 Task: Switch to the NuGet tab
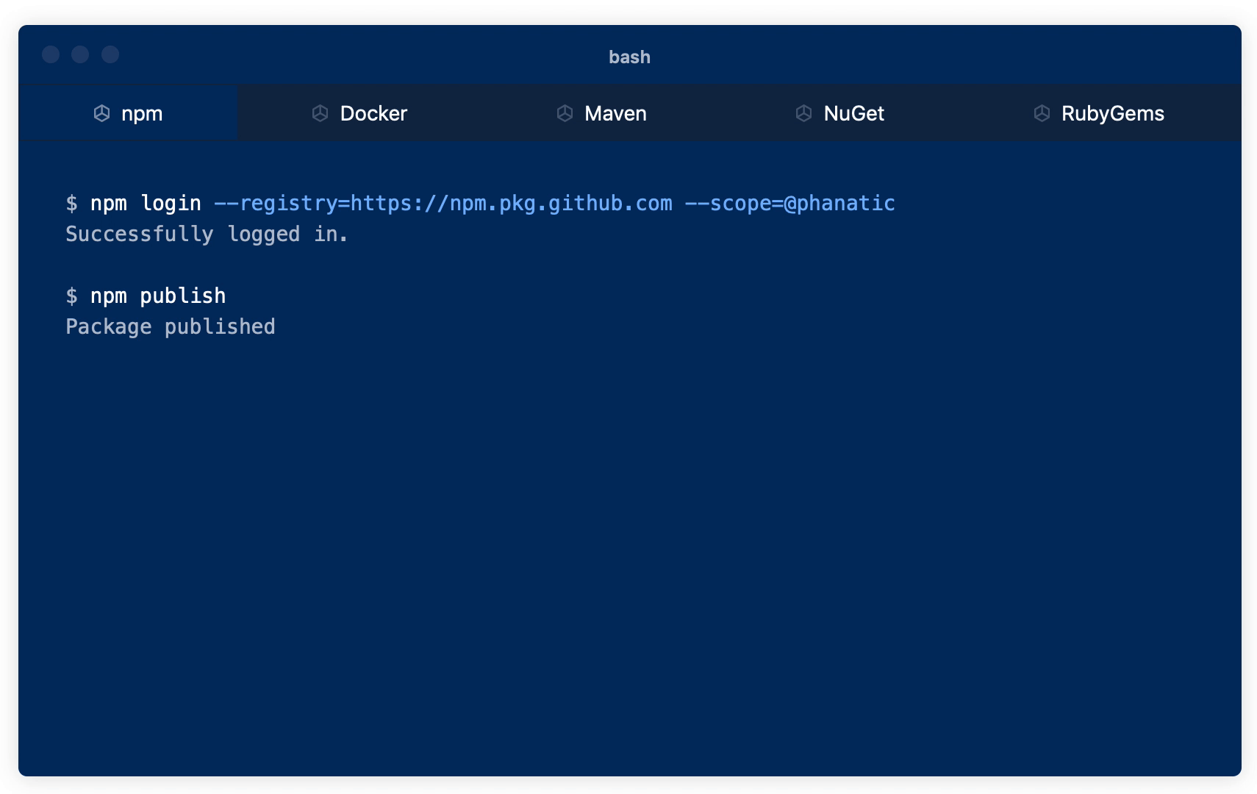(840, 113)
